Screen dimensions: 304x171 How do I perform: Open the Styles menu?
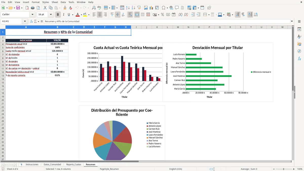[x=46, y=2]
